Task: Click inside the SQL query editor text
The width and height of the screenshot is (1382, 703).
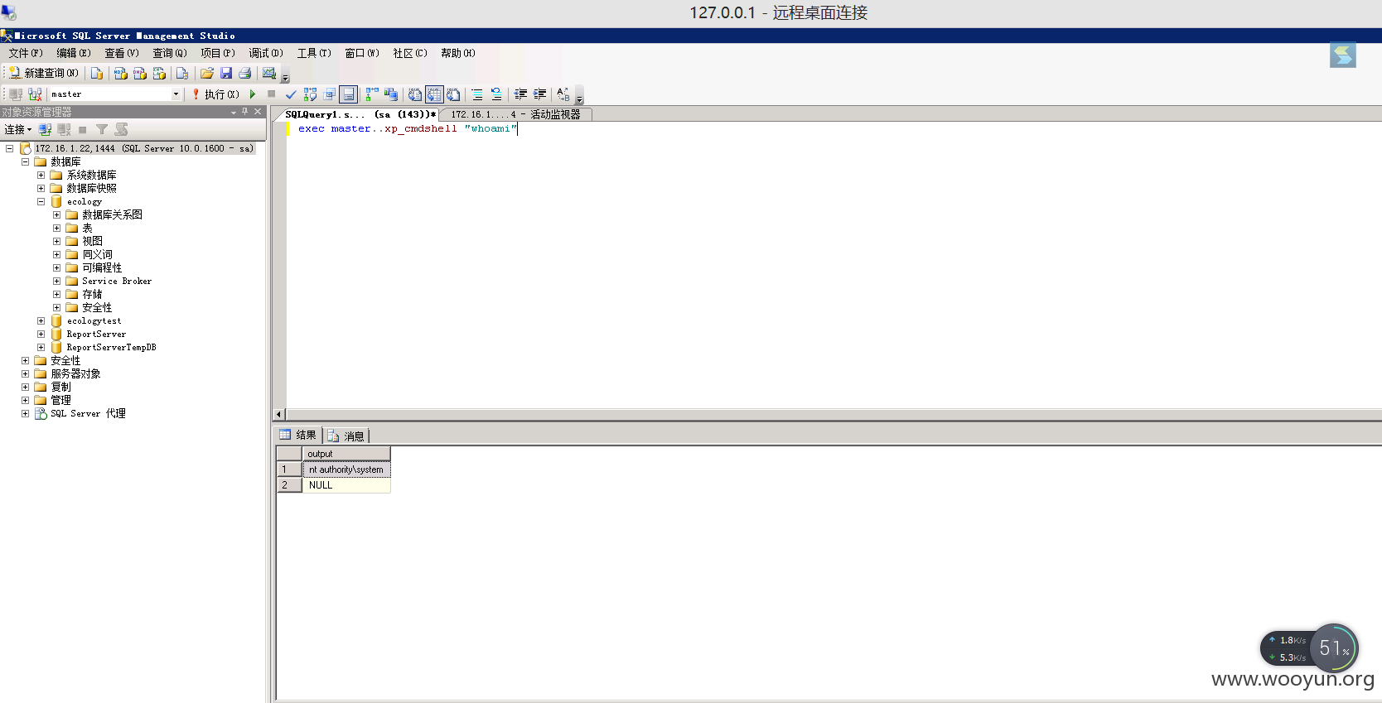Action: coord(407,128)
